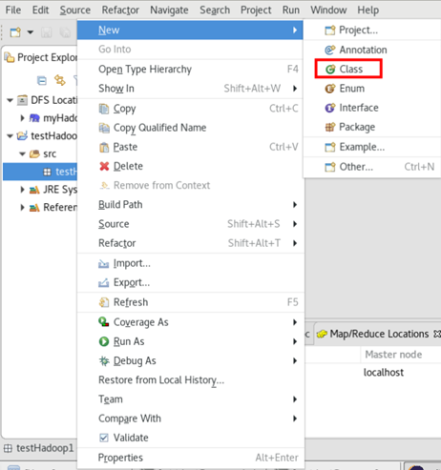
Task: Expand the Show In submenu arrow
Action: pos(295,89)
